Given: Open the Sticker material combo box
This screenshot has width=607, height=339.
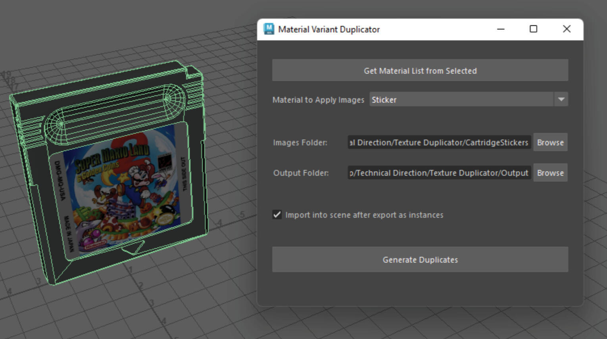Looking at the screenshot, I should tap(460, 99).
